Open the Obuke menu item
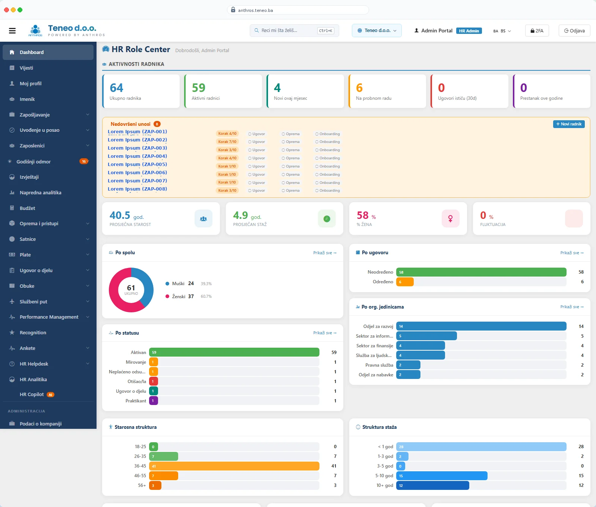 (x=48, y=286)
